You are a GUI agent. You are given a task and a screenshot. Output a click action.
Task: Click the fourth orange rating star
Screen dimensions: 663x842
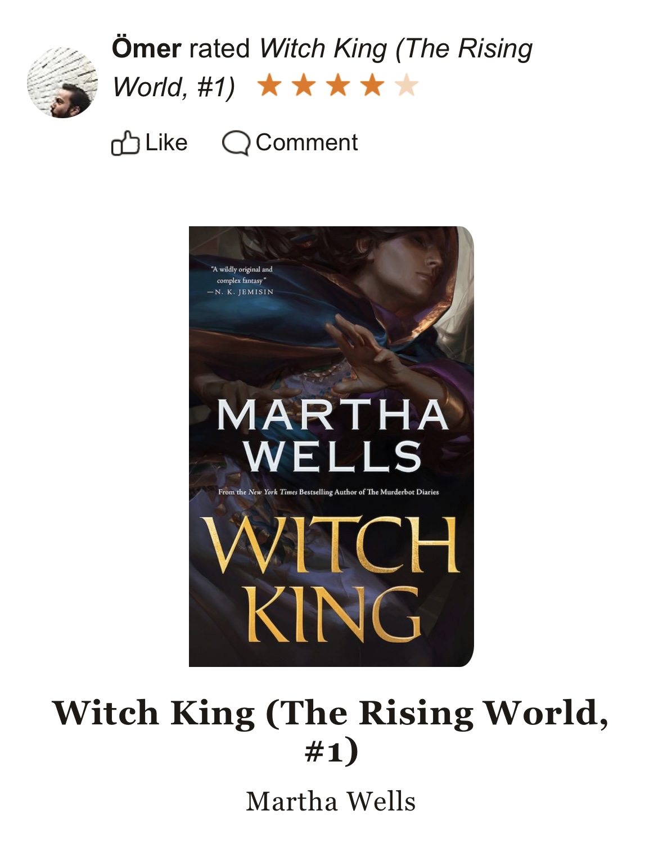click(372, 86)
